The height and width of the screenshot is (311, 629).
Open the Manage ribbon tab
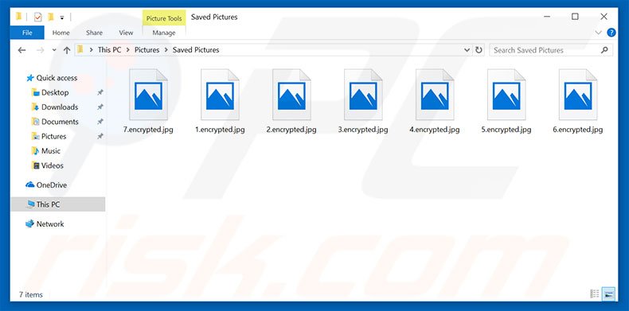click(x=164, y=33)
